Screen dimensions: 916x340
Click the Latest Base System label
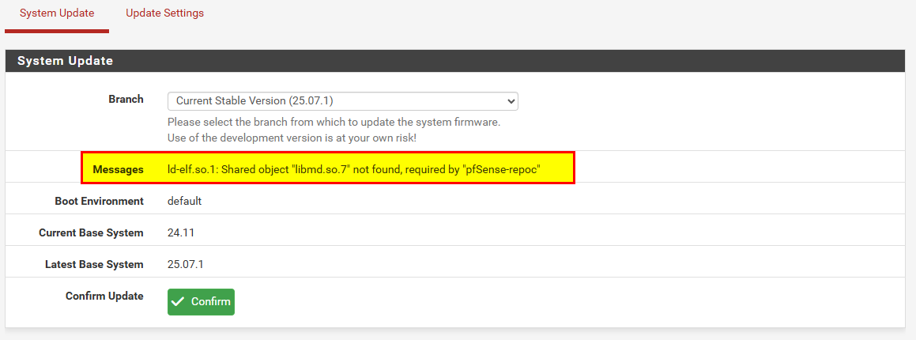(x=94, y=265)
